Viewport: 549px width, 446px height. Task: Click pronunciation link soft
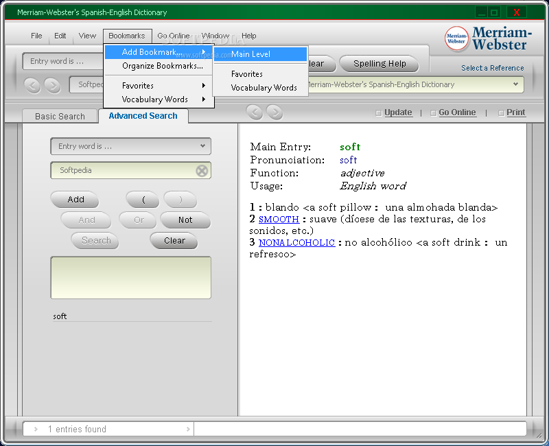coord(349,161)
